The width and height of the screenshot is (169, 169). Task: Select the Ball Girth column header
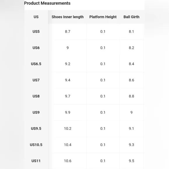pos(131,17)
